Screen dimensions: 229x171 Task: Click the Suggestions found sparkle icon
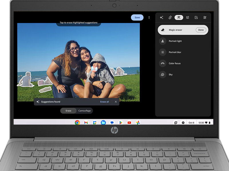click(38, 102)
